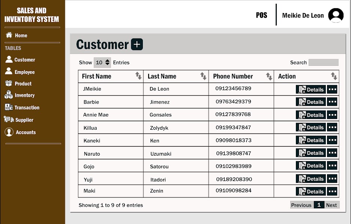
Task: Click the Home house icon in sidebar
Action: (x=9, y=35)
